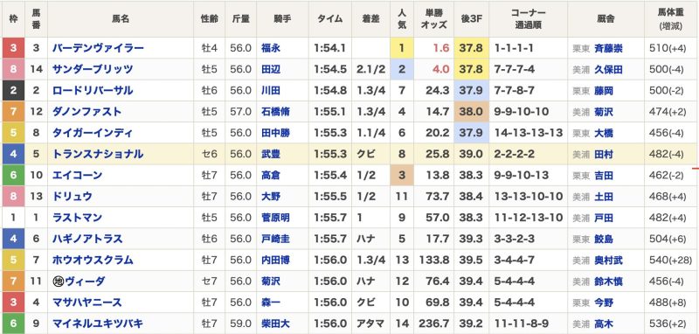Click odds value 236.7
Image resolution: width=699 pixels, height=334 pixels.
click(433, 324)
